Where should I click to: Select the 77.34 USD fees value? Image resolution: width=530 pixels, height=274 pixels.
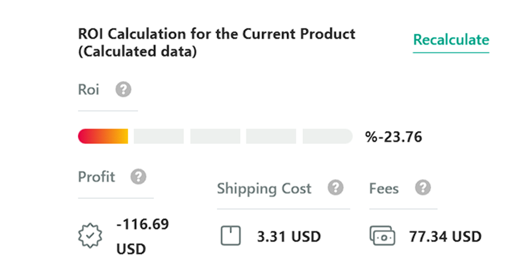point(445,237)
